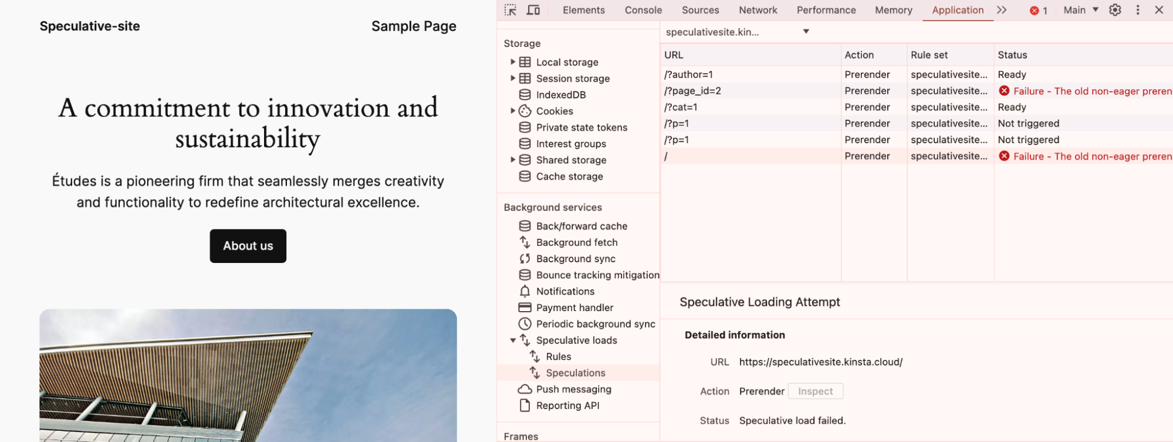Switch to the Console tab

pyautogui.click(x=643, y=10)
